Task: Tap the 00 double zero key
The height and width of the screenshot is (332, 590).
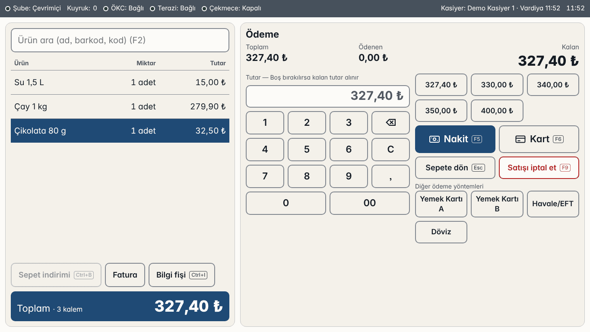Action: [x=370, y=203]
